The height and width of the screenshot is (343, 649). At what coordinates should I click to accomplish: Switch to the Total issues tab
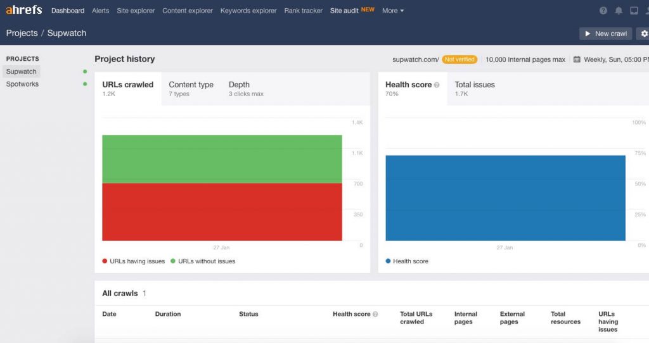(475, 89)
